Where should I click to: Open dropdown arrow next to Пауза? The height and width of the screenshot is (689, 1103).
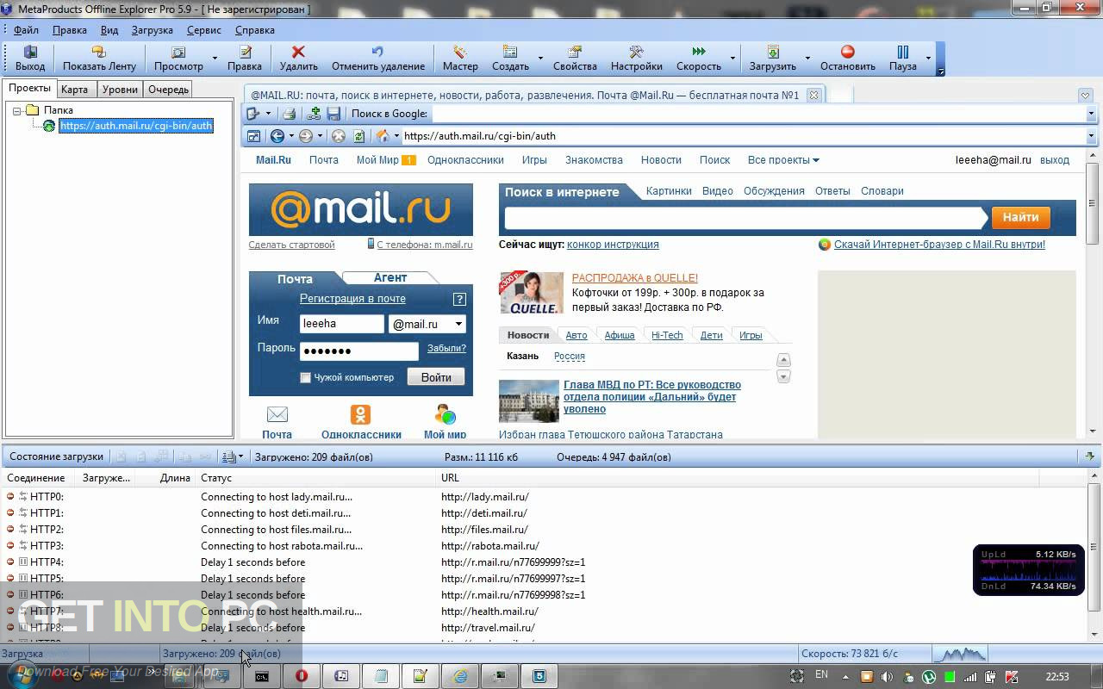pos(928,59)
